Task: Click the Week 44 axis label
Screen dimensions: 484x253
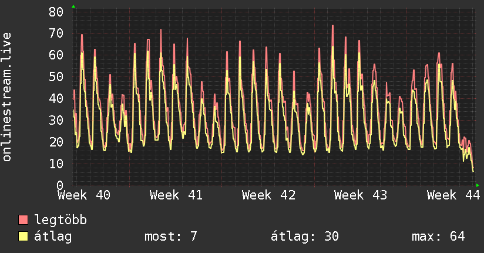Action: coord(453,195)
